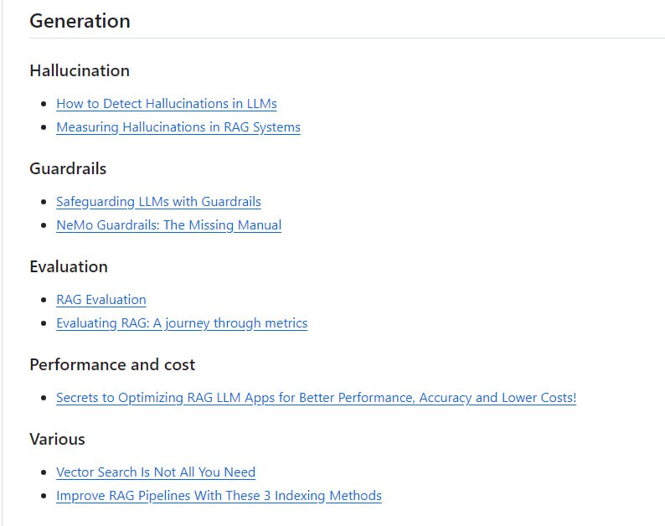Open 'Secrets to Optimizing RAG LLM Apps' link
The image size is (665, 526).
pyautogui.click(x=316, y=398)
